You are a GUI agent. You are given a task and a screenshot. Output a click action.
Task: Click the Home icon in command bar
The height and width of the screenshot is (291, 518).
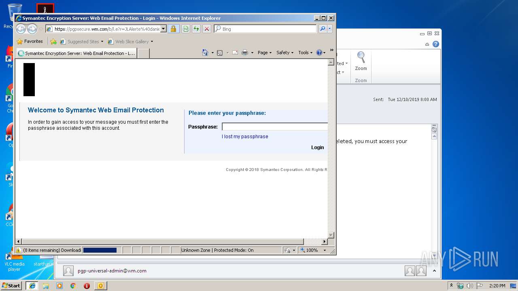(205, 53)
